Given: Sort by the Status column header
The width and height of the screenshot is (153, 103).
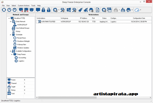Looking at the screenshot, I should tap(104, 18).
